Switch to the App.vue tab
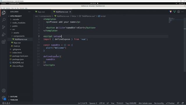The height and width of the screenshot is (105, 186). click(x=41, y=12)
